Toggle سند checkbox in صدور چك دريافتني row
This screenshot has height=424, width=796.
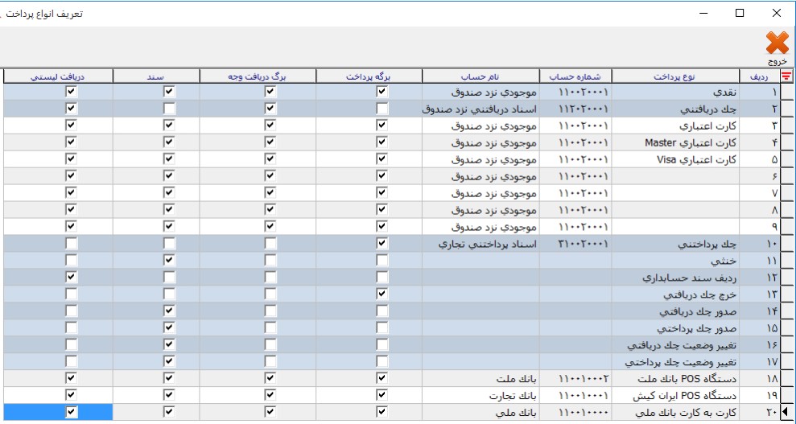point(168,311)
